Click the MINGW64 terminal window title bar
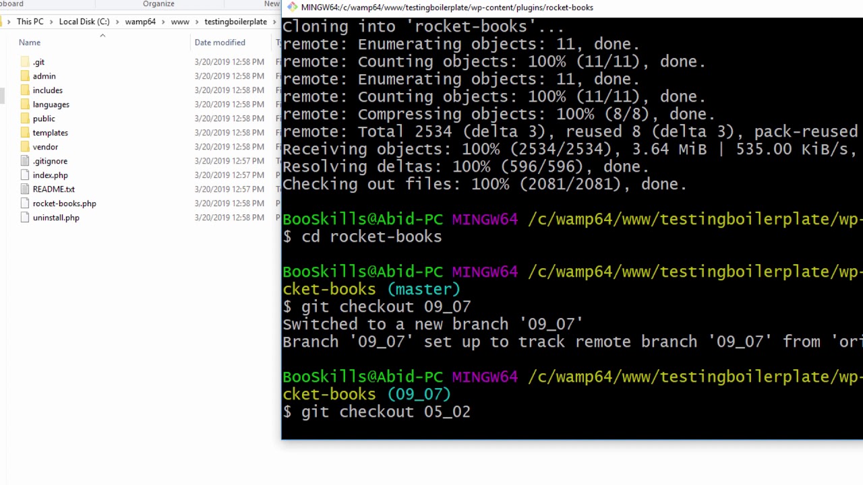Image resolution: width=863 pixels, height=485 pixels. [x=572, y=7]
